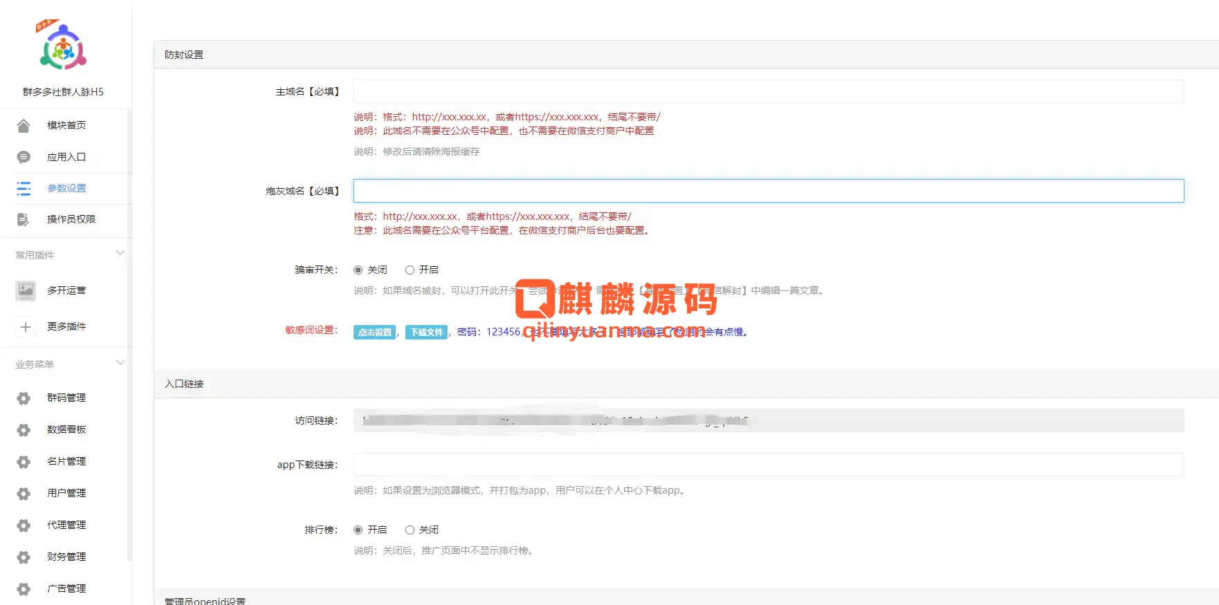Click the document icon beside 操作员权限
The image size is (1219, 605).
(x=24, y=219)
